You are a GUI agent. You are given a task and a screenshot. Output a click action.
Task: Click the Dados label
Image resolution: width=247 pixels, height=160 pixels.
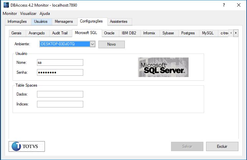point(22,94)
